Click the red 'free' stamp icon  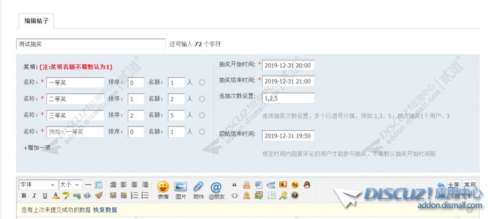pyautogui.click(x=247, y=185)
